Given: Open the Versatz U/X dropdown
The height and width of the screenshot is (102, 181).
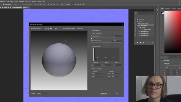Looking at the screenshot, I should [x=116, y=74].
